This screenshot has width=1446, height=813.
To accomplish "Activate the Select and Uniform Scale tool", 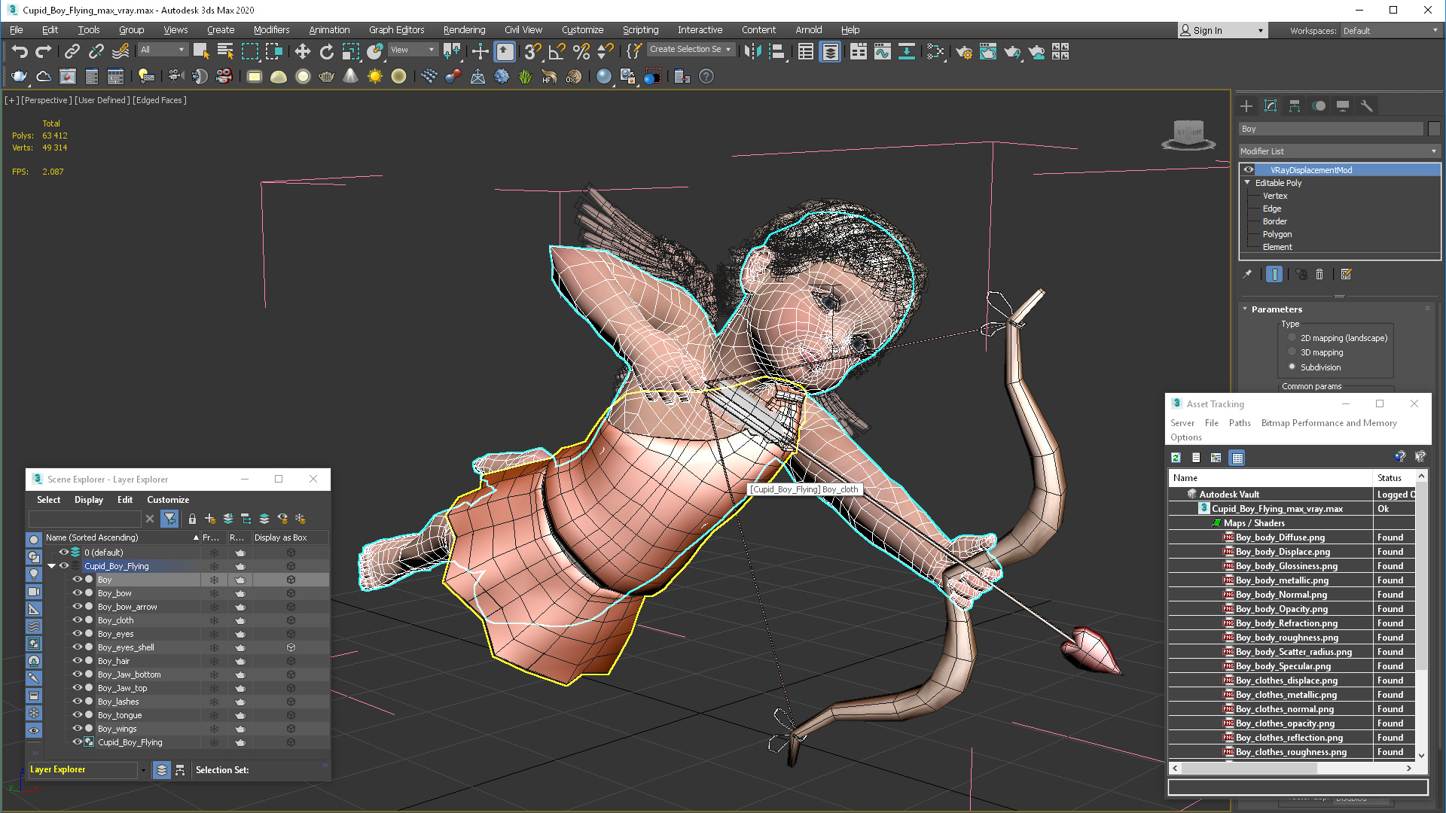I will click(x=351, y=51).
